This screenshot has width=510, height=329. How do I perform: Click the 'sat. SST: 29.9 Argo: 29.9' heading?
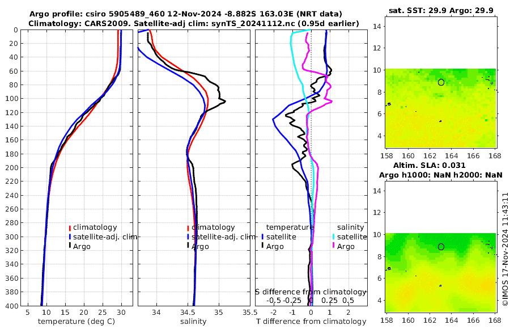coord(441,10)
